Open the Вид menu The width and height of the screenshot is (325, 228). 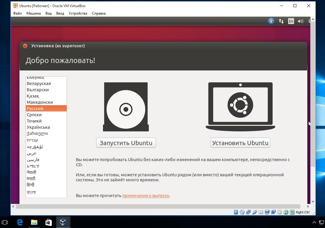pyautogui.click(x=49, y=13)
